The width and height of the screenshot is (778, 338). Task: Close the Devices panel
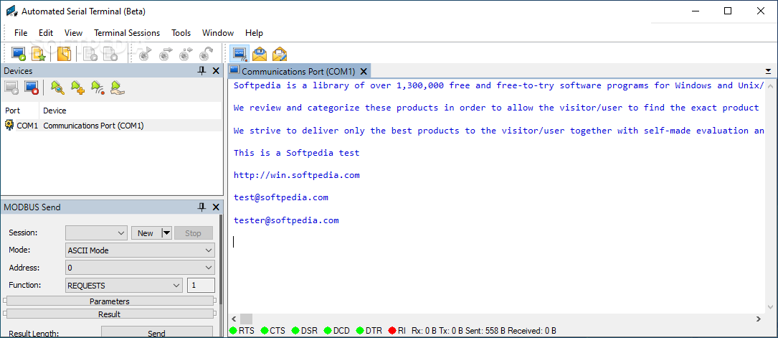click(216, 71)
